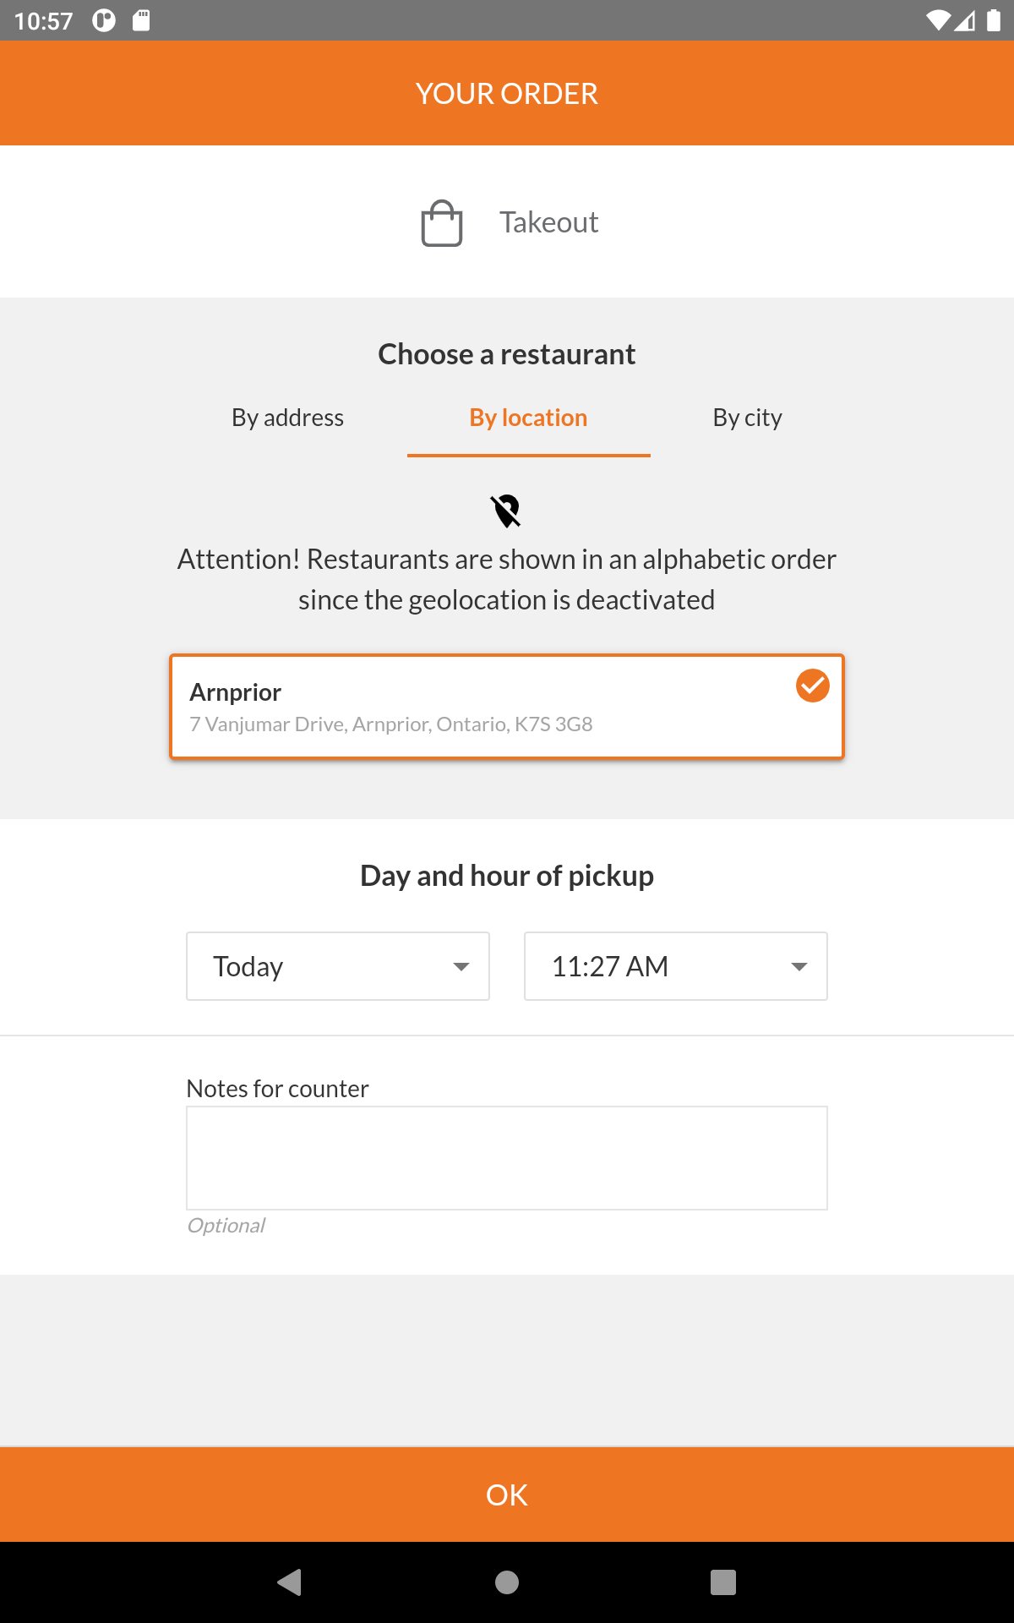
Task: Tap the Wi-Fi status icon
Action: click(x=938, y=20)
